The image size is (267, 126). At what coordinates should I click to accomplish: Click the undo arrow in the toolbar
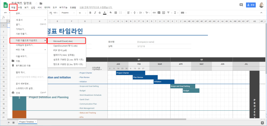point(6,13)
